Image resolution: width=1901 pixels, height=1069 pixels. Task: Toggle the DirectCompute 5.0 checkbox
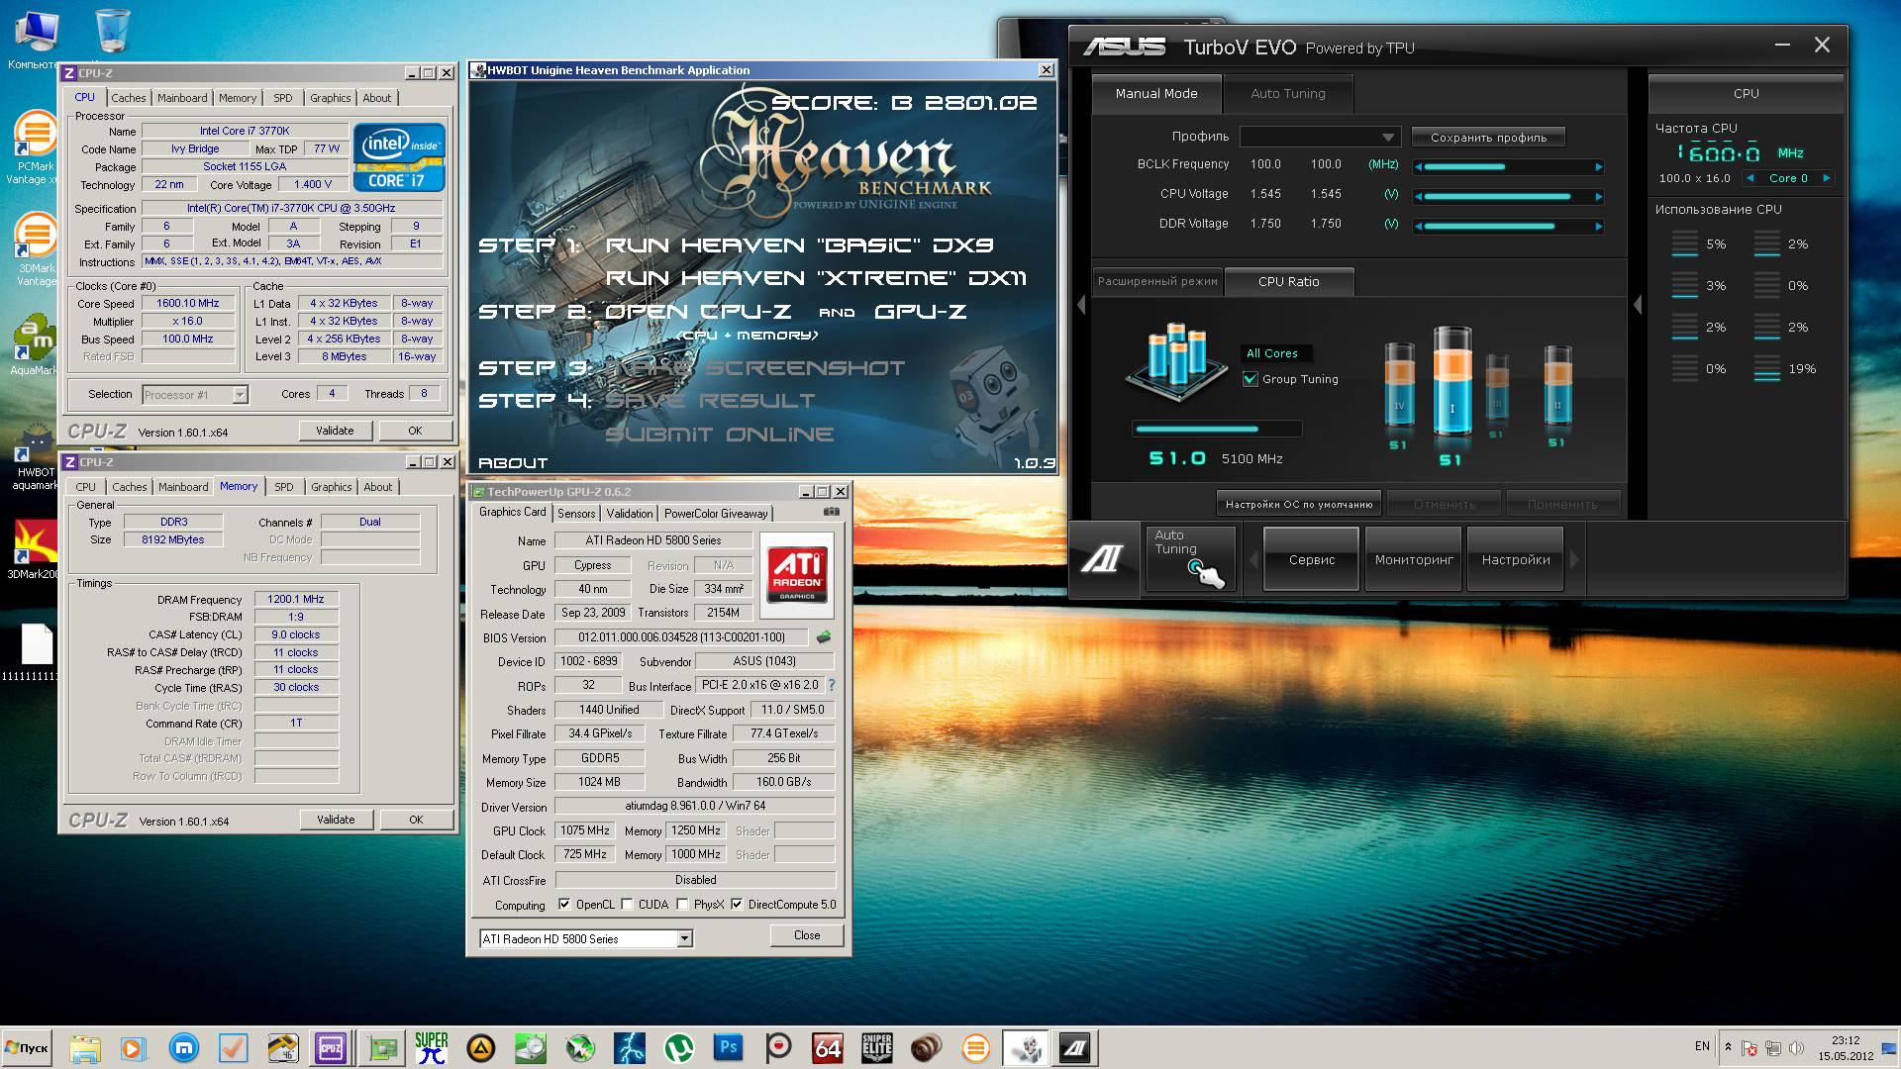coord(737,904)
